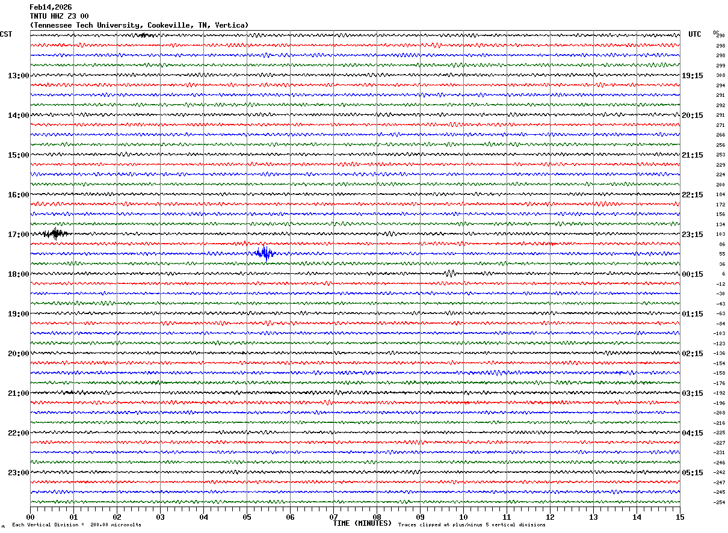Click the black burst on the top trace
This screenshot has width=728, height=533.
(x=144, y=35)
